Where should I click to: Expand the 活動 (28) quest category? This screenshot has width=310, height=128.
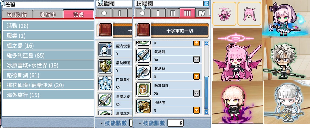pos(48,26)
